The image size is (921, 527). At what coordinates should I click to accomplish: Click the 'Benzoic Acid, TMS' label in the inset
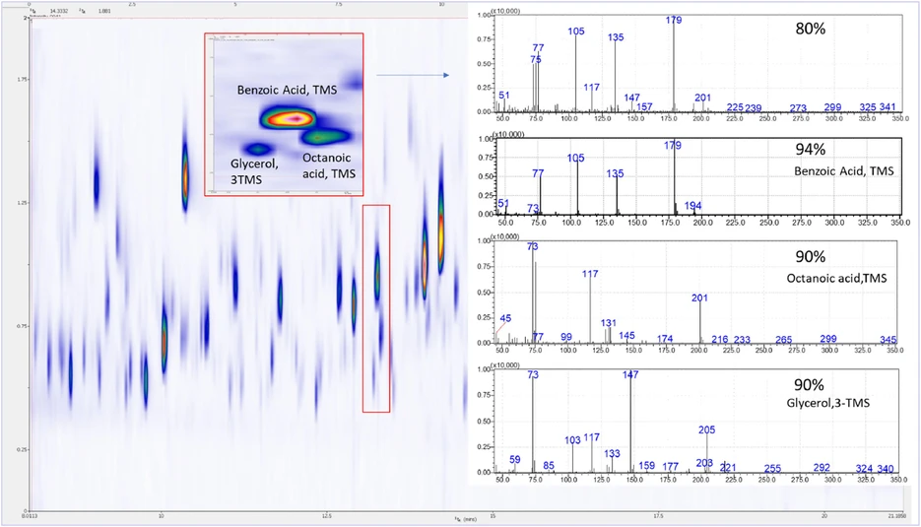pos(288,90)
